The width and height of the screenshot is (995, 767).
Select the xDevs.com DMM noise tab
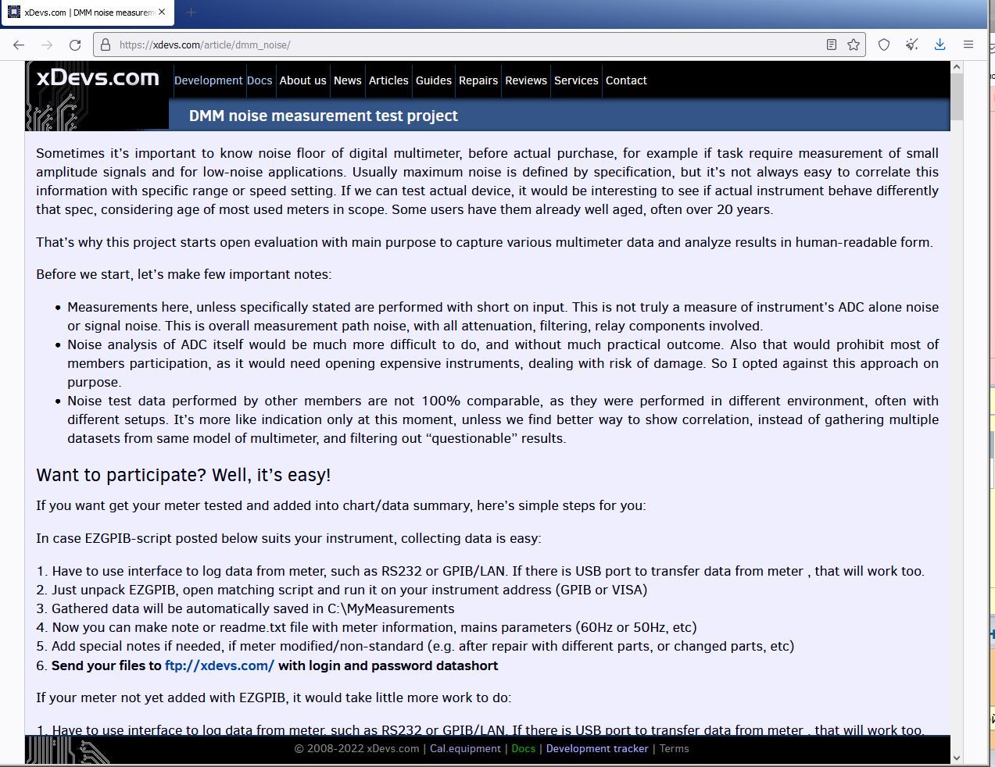point(87,12)
